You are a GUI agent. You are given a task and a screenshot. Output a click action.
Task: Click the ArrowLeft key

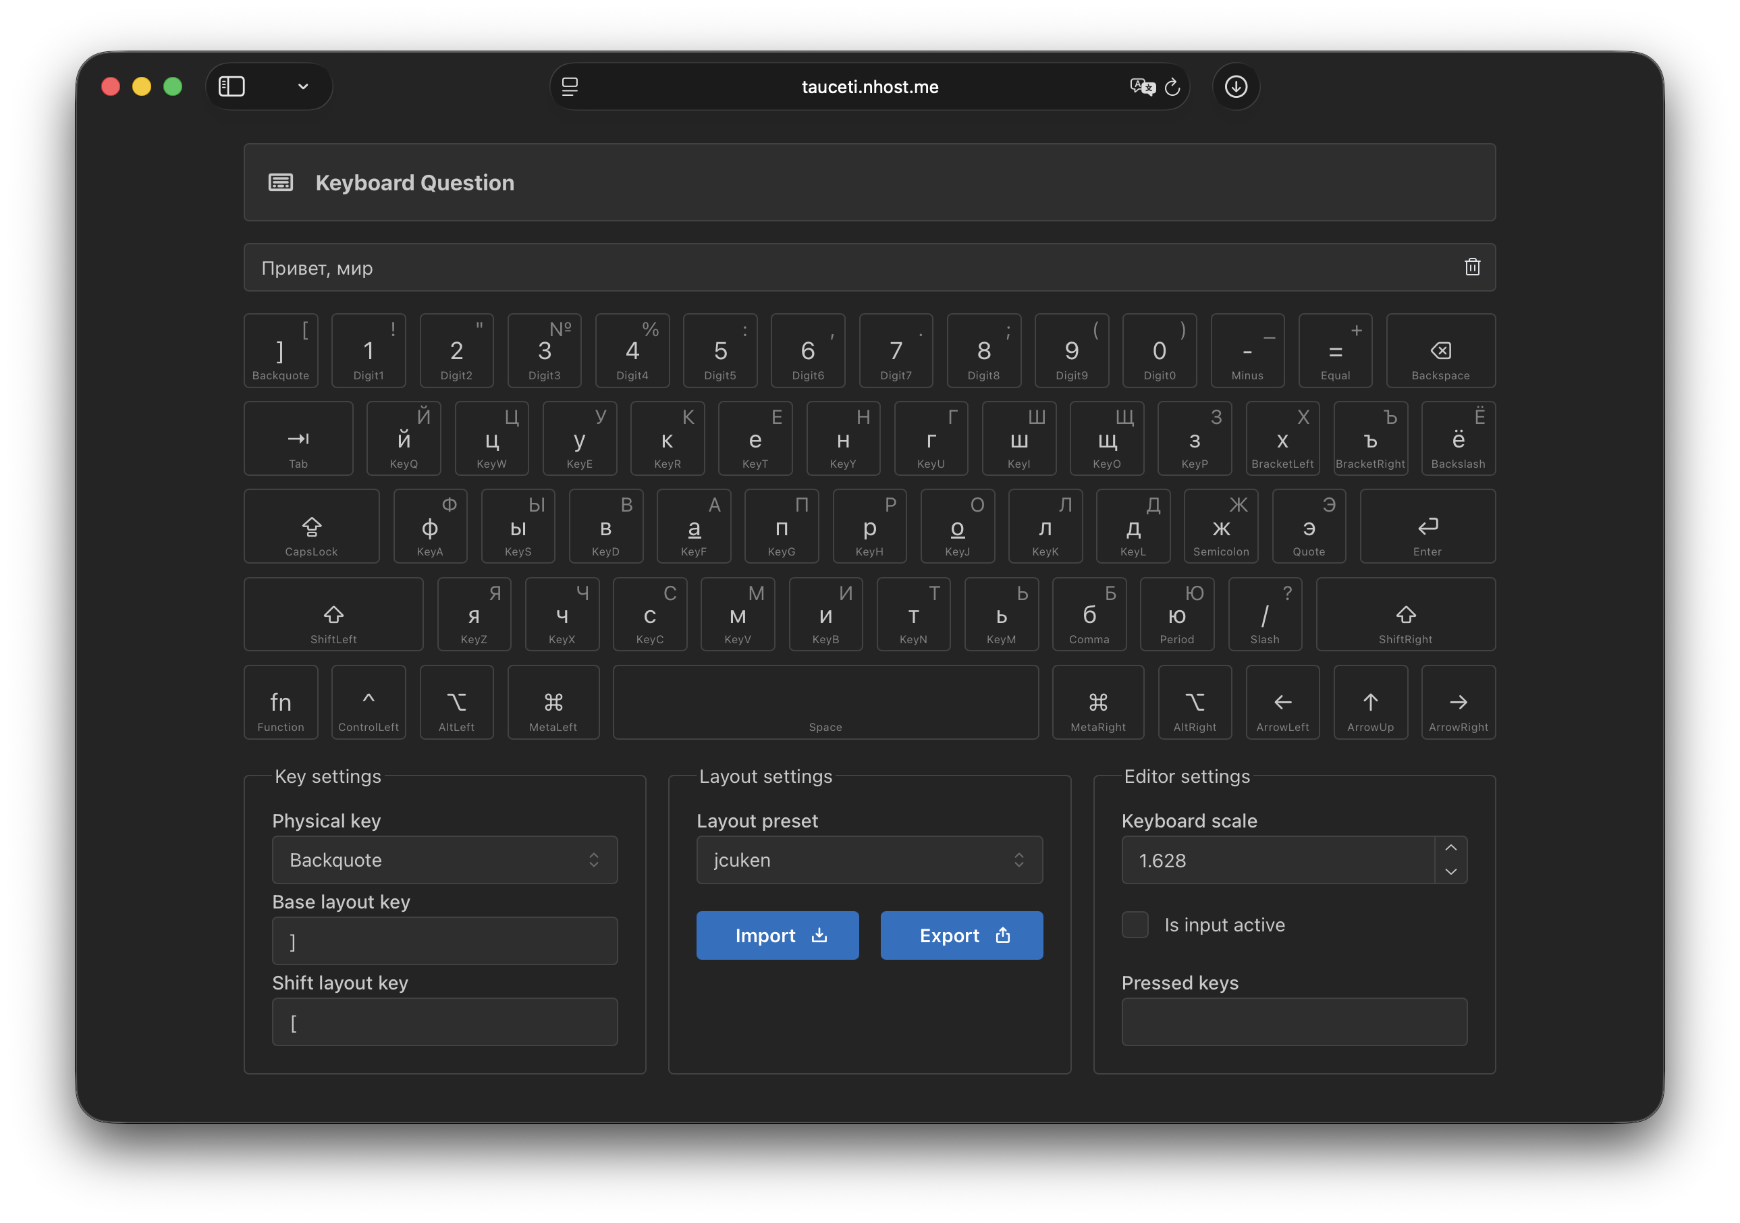coord(1282,702)
